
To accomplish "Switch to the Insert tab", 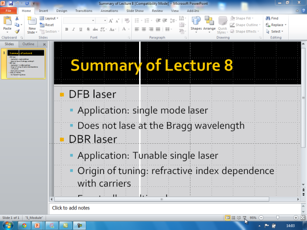I will click(x=43, y=11).
